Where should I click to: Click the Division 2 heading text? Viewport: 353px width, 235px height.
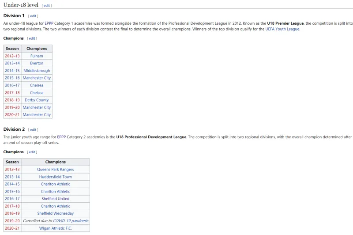click(x=14, y=129)
